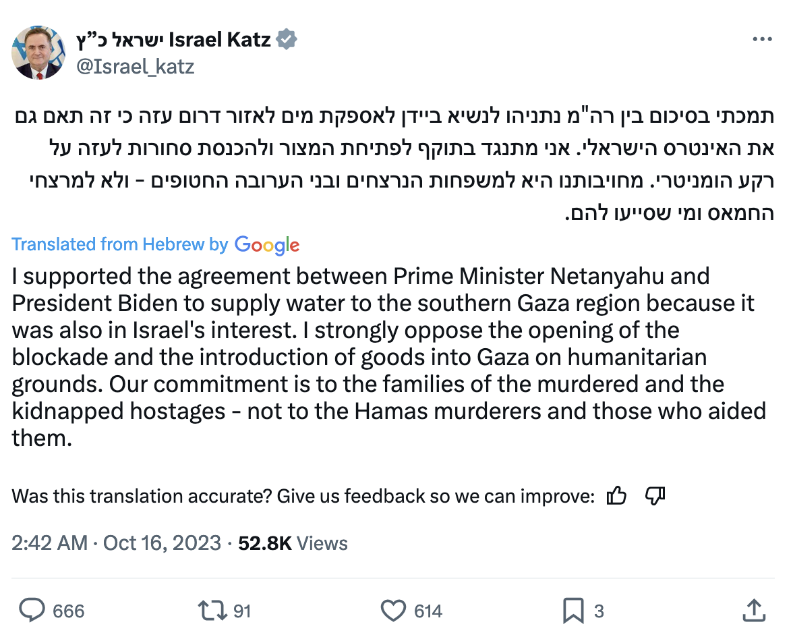
Task: Click the share upload icon
Action: [x=755, y=611]
